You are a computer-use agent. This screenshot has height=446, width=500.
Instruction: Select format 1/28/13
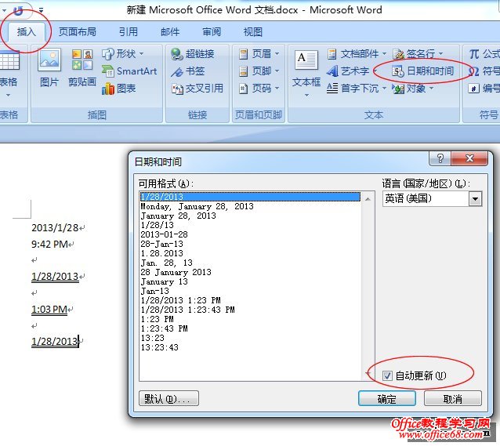[x=250, y=225]
